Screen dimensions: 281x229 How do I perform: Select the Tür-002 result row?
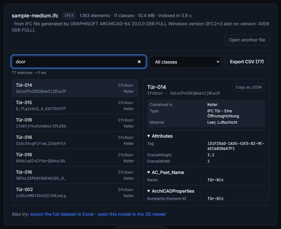[75, 192]
